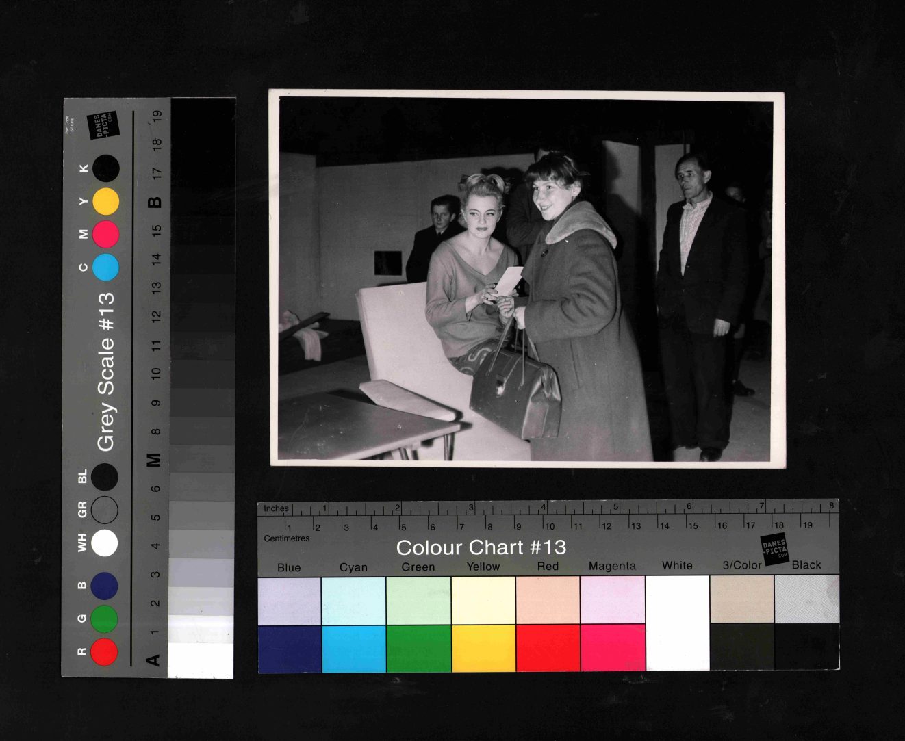Image resolution: width=905 pixels, height=741 pixels.
Task: Click the black and white photograph
Action: tap(527, 278)
